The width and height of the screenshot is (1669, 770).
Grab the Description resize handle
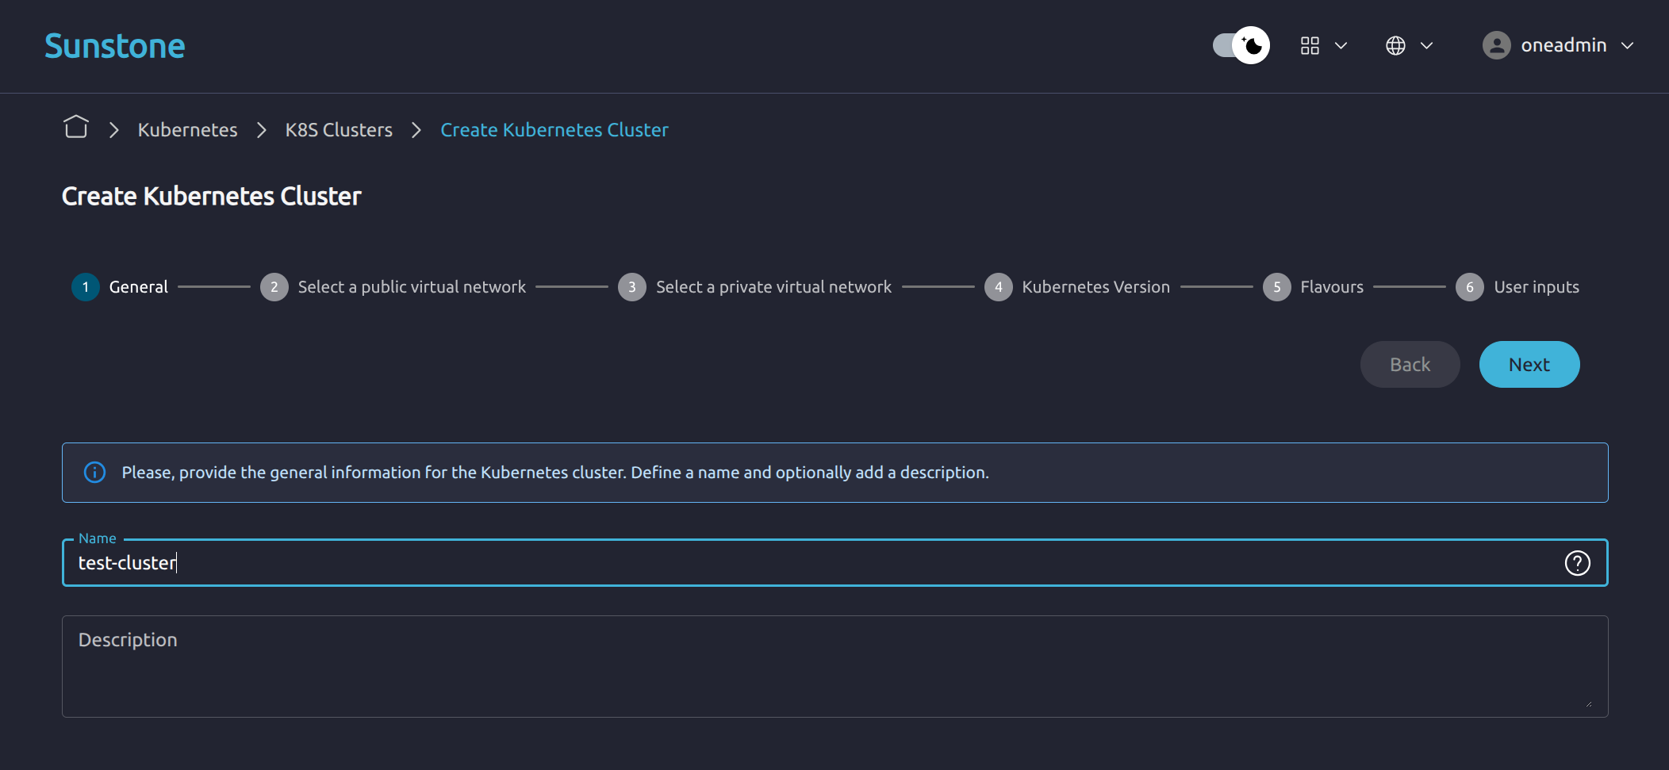coord(1588,703)
